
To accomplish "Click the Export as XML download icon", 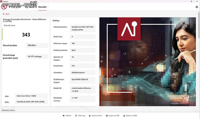I will (124, 116).
